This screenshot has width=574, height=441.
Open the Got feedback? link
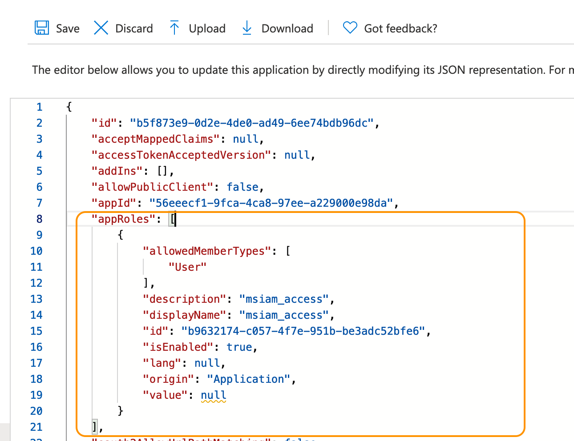coord(400,28)
